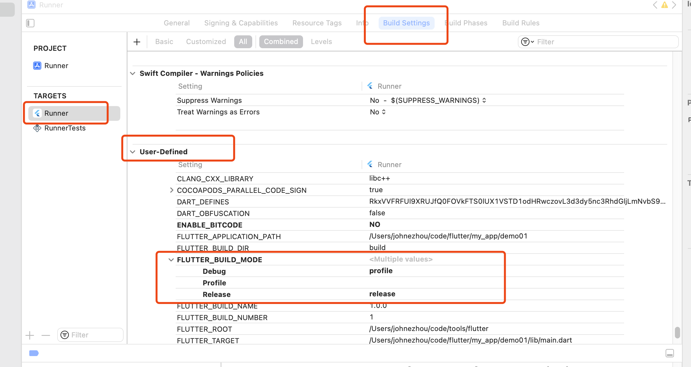Open Treat Warnings as Errors value popup
Image resolution: width=691 pixels, height=367 pixels.
click(x=378, y=112)
